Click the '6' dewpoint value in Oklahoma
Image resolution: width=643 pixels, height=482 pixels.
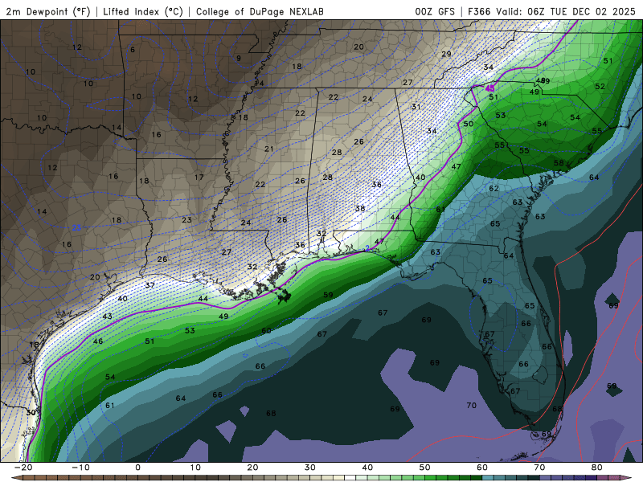(133, 50)
